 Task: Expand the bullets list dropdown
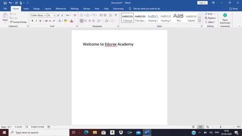pyautogui.click(x=84, y=15)
